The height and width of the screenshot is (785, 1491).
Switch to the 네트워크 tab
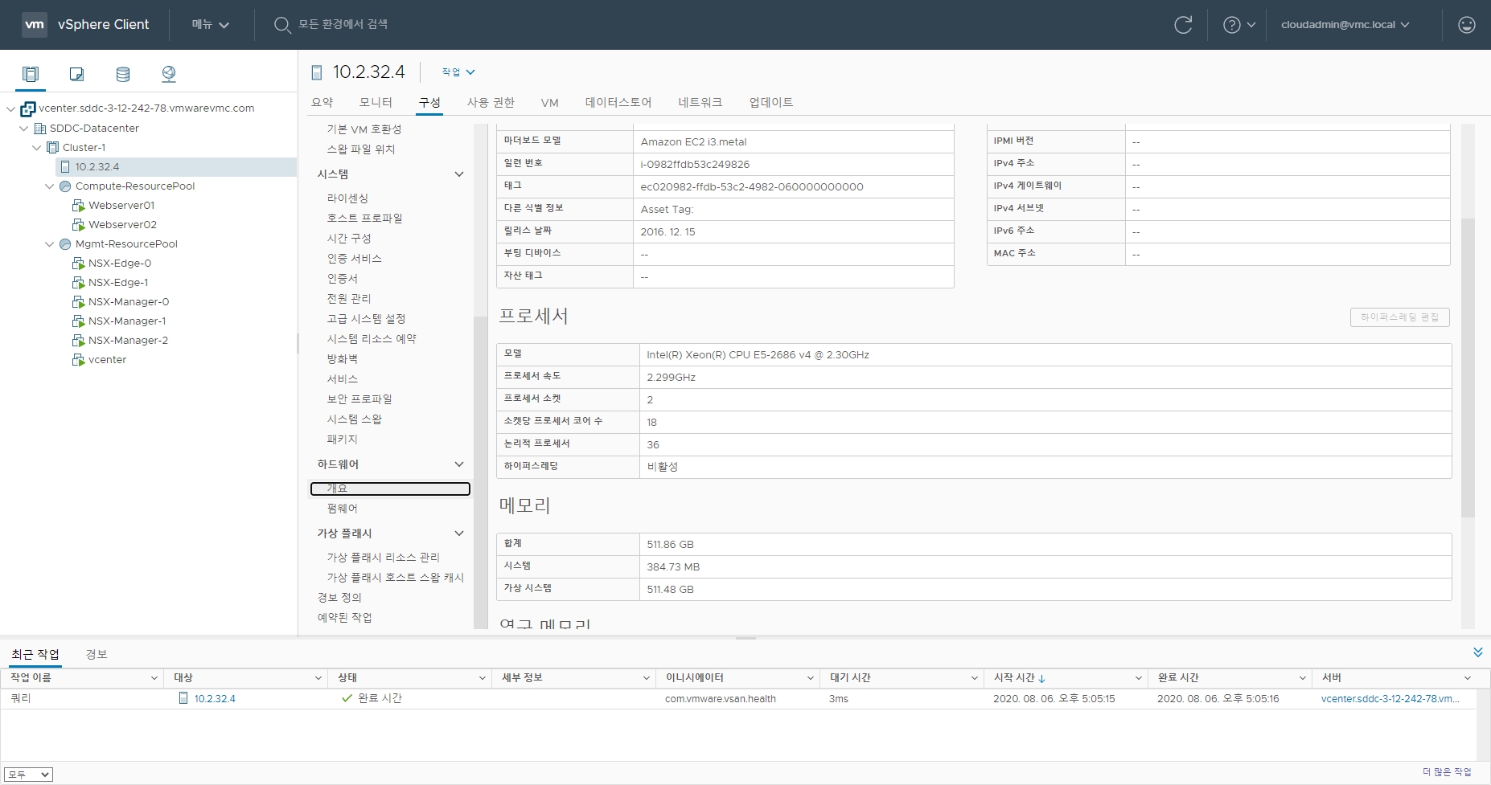[x=700, y=102]
